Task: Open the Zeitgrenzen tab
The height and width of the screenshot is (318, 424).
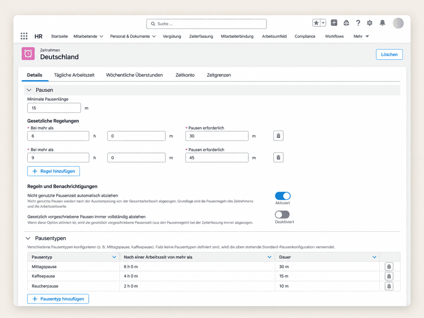Action: click(219, 75)
